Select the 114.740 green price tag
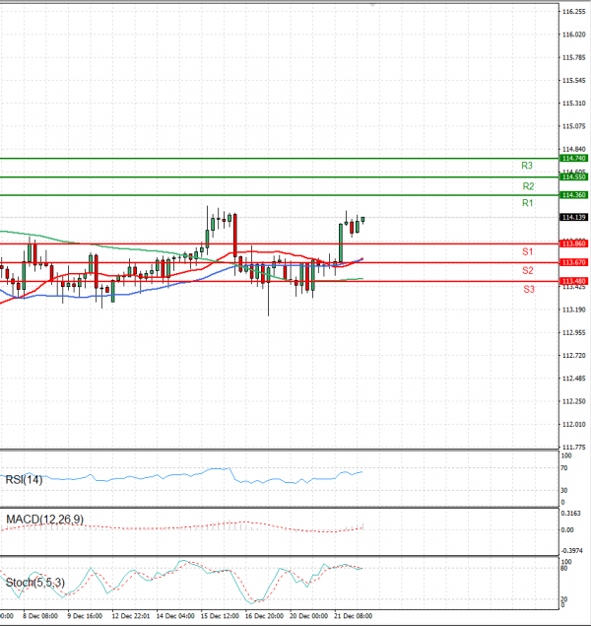Image resolution: width=591 pixels, height=626 pixels. 573,158
